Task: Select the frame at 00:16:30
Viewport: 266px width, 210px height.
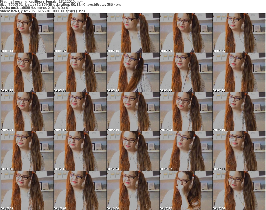Action: (133, 190)
